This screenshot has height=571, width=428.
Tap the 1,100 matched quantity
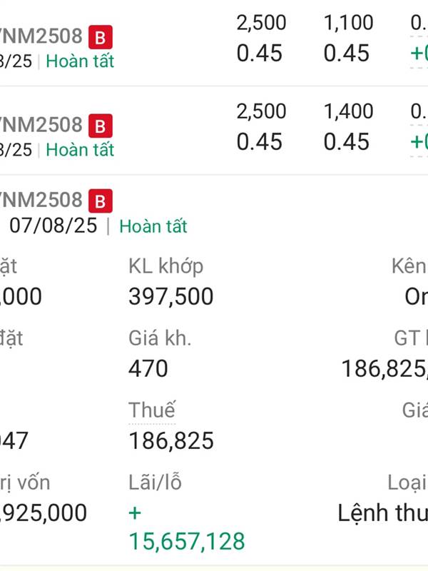pyautogui.click(x=349, y=23)
